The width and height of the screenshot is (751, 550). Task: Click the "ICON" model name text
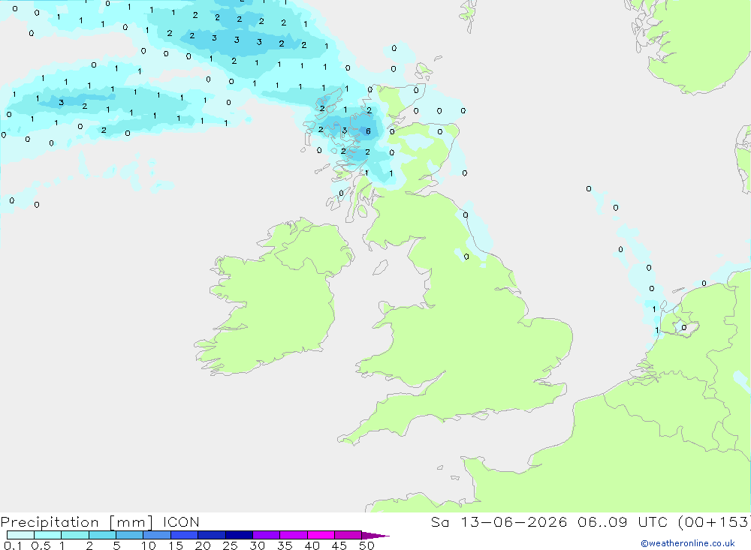181,521
